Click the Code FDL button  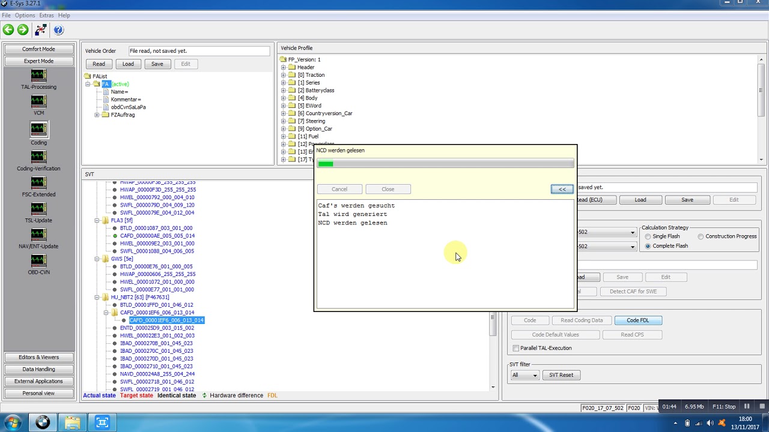637,320
